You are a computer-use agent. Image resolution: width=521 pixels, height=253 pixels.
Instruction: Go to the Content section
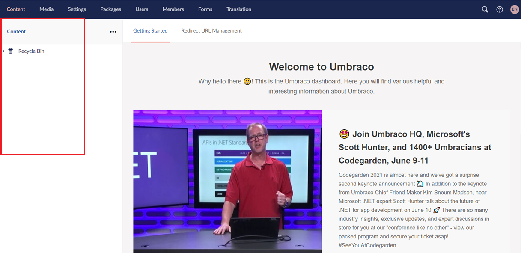coord(16,9)
